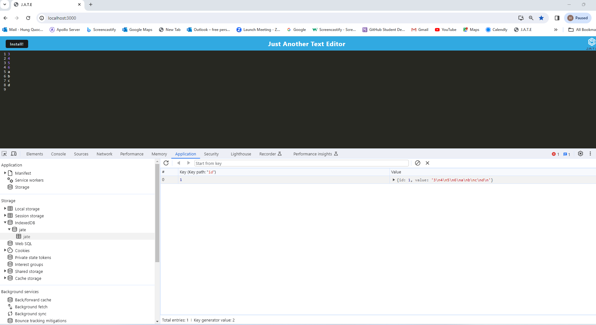Click the refresh IndexedDB data icon
The width and height of the screenshot is (596, 325).
[166, 163]
